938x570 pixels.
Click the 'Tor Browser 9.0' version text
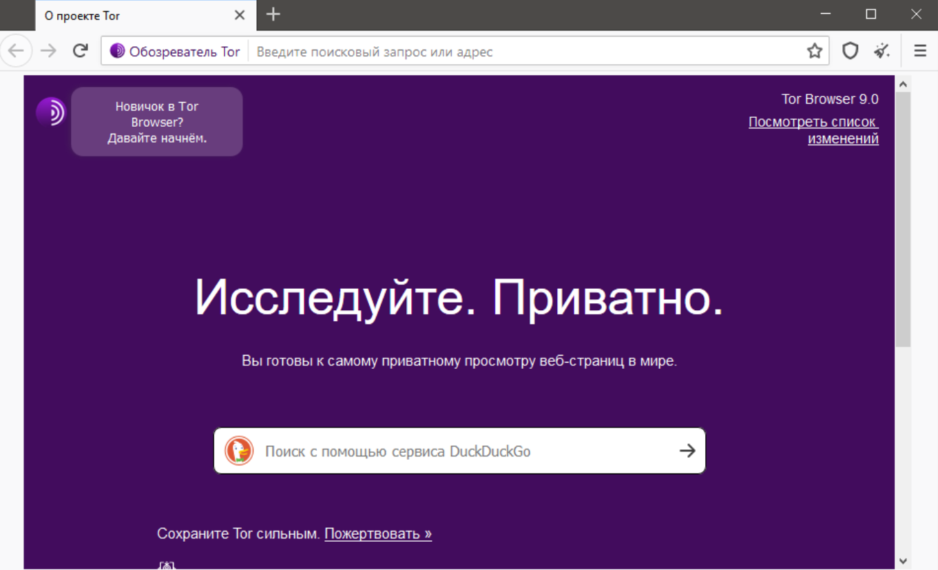[x=830, y=99]
